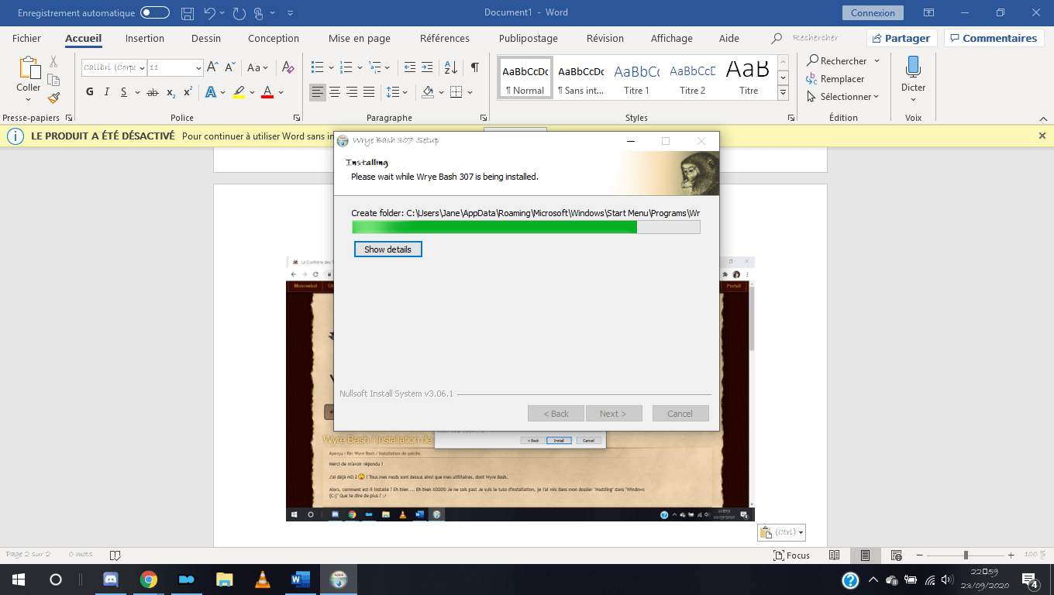The height and width of the screenshot is (595, 1054).
Task: Click the Undo arrow icon
Action: (x=209, y=12)
